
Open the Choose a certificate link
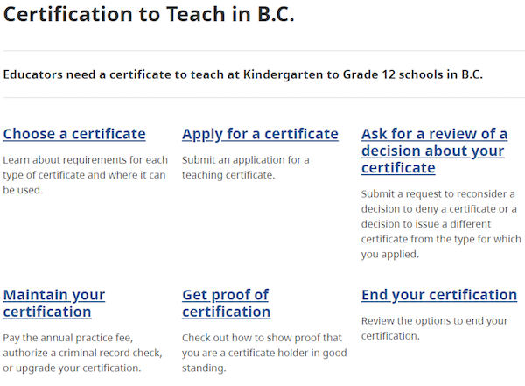click(74, 134)
